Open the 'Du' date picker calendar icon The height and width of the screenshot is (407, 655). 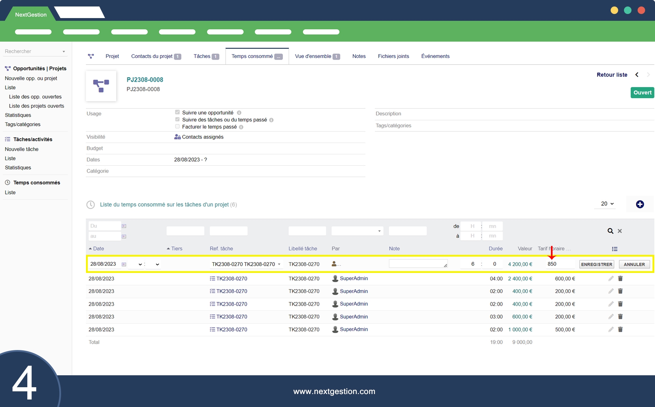pos(124,226)
